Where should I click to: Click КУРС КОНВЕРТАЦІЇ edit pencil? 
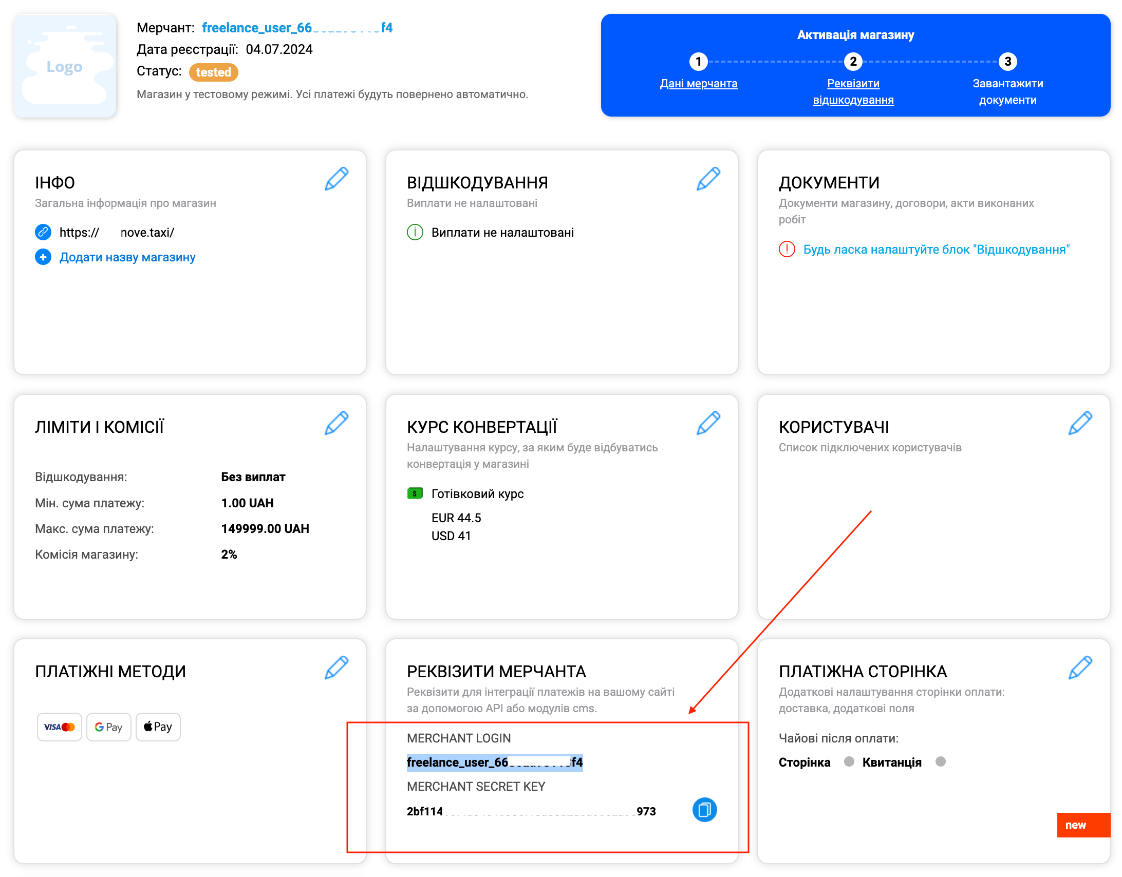[708, 423]
